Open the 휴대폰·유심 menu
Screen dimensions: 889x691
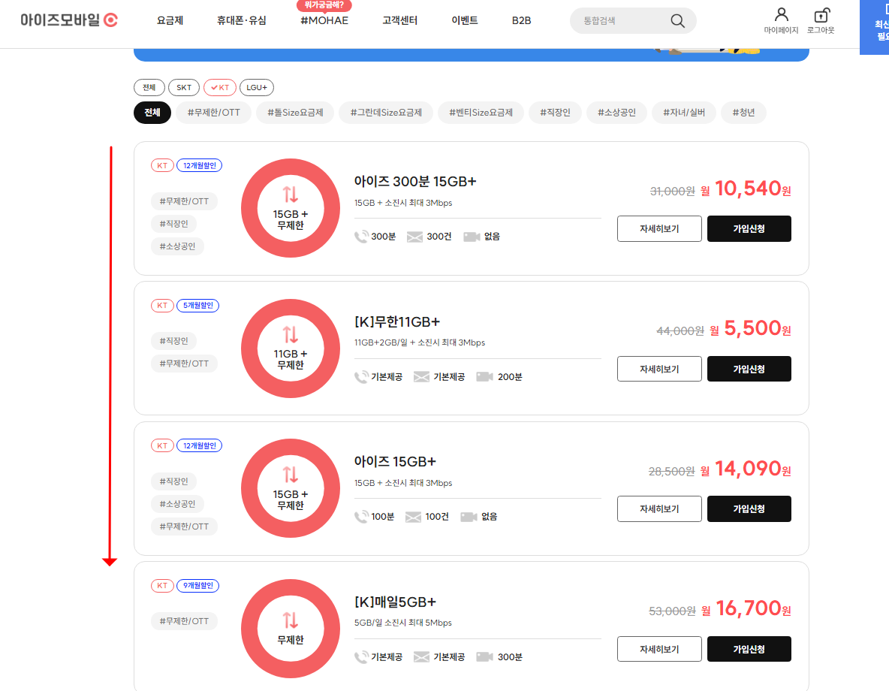pyautogui.click(x=242, y=20)
